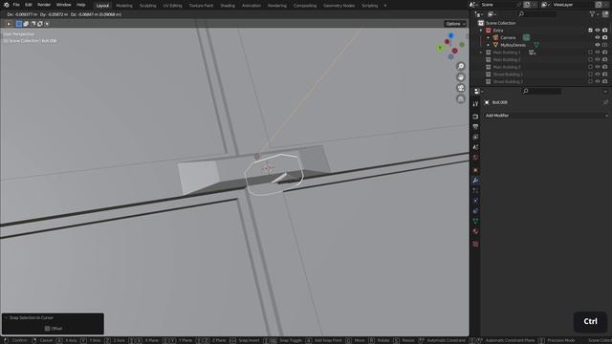The height and width of the screenshot is (344, 612).
Task: Switch to the Scripting workspace tab
Action: tap(370, 6)
